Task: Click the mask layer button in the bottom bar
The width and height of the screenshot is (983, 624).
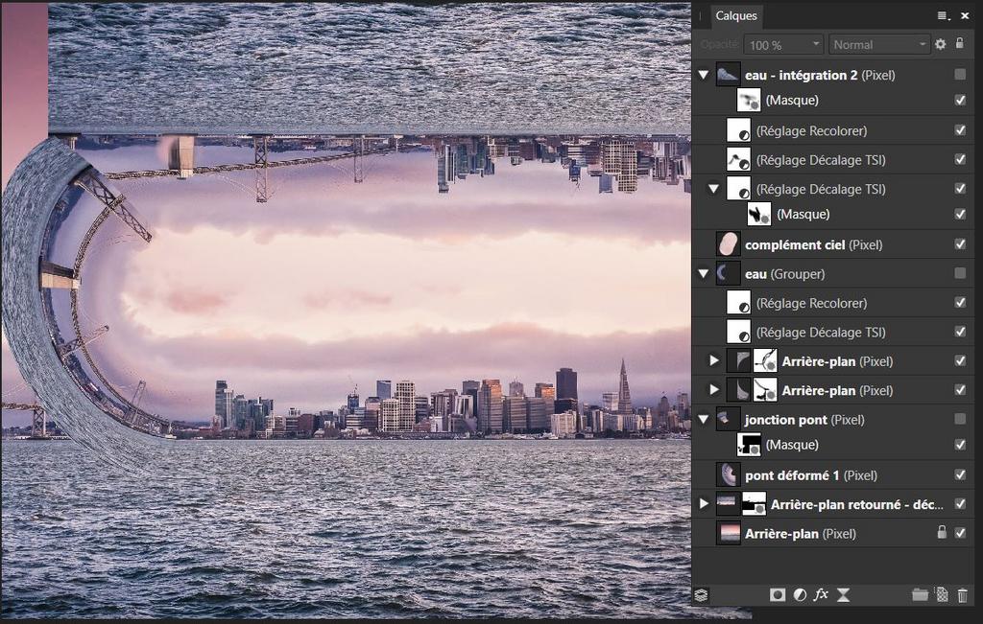Action: pyautogui.click(x=778, y=594)
